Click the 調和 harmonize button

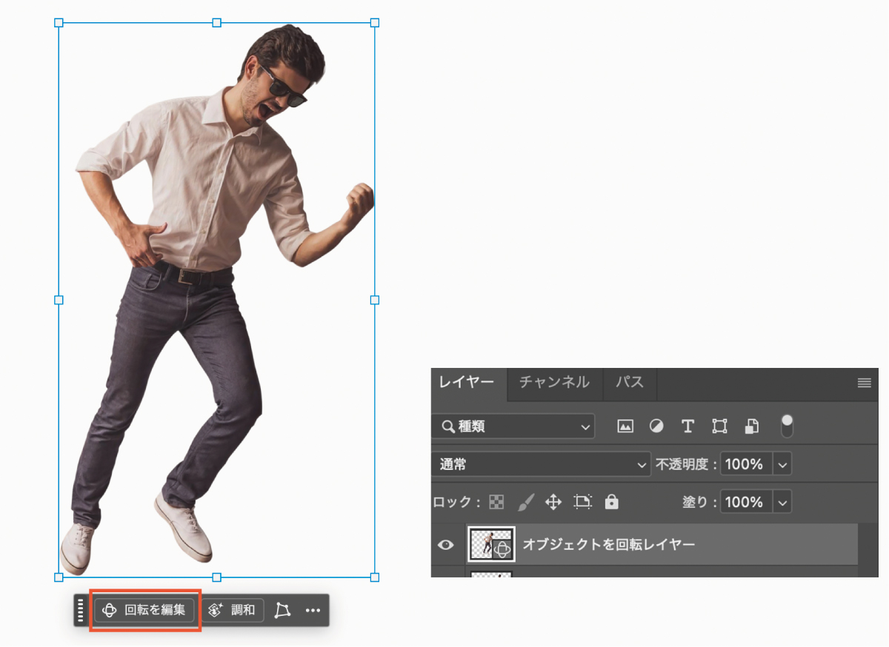click(233, 610)
